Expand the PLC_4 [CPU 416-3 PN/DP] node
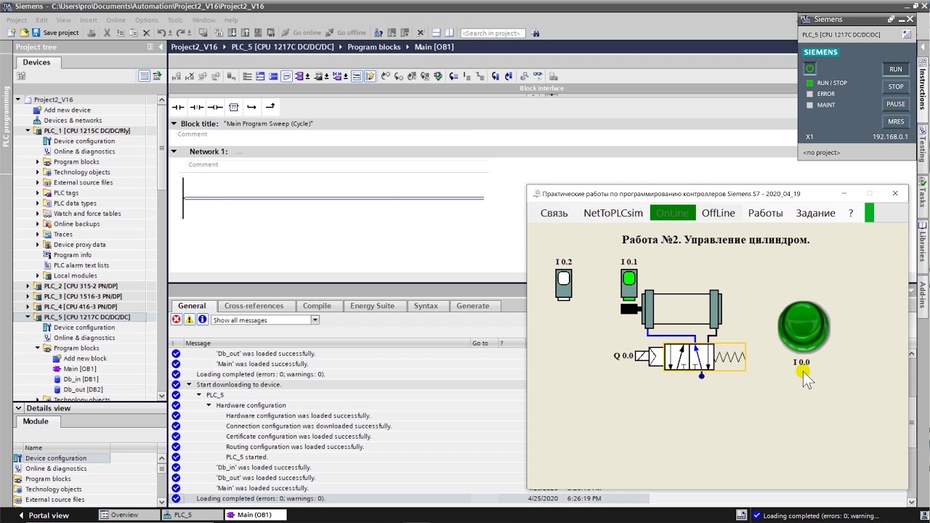This screenshot has width=930, height=523. click(x=28, y=307)
